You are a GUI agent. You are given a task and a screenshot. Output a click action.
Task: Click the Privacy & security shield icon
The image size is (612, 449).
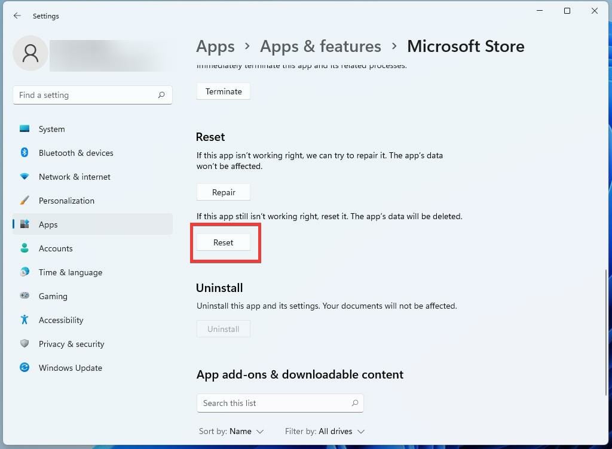pyautogui.click(x=25, y=343)
